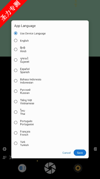
Task: Cancel the App Language dialog
Action: coord(67,153)
